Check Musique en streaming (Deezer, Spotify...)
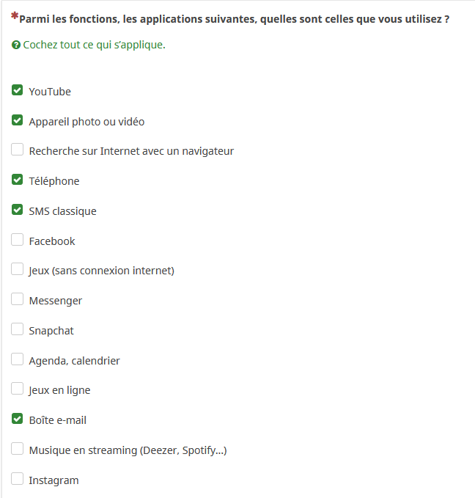This screenshot has width=475, height=498. click(18, 449)
